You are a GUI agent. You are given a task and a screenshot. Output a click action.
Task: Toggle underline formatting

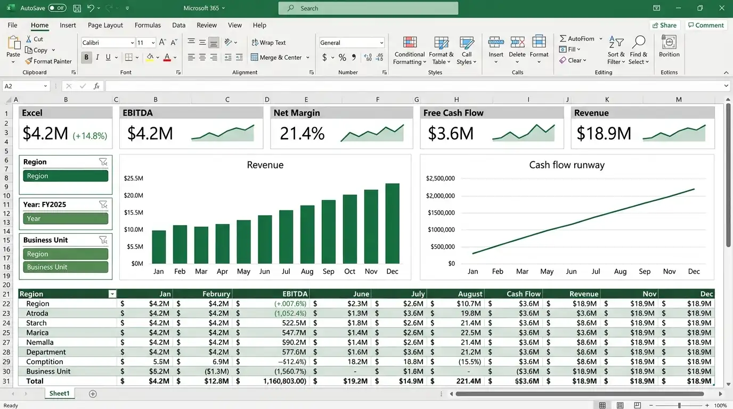[x=108, y=57]
